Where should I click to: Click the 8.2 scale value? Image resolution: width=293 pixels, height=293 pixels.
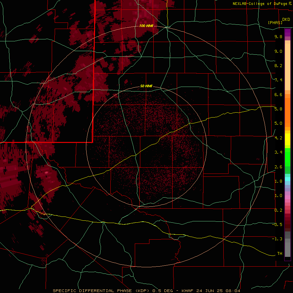pyautogui.click(x=278, y=65)
